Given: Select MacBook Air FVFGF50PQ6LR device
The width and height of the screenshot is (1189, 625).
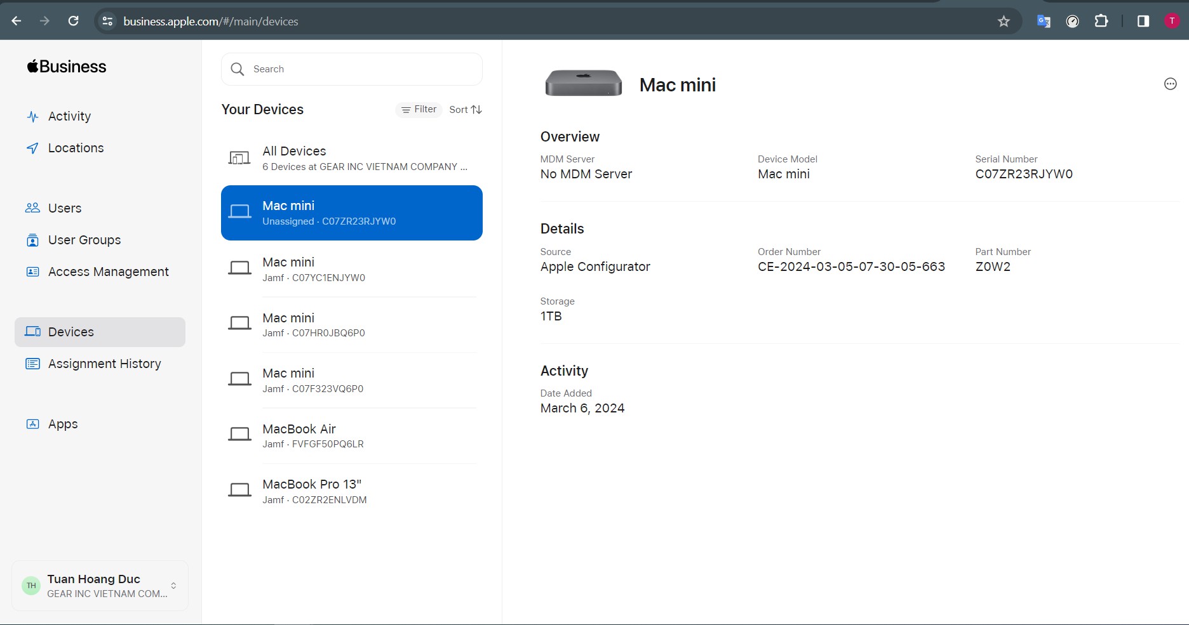Looking at the screenshot, I should (x=351, y=436).
